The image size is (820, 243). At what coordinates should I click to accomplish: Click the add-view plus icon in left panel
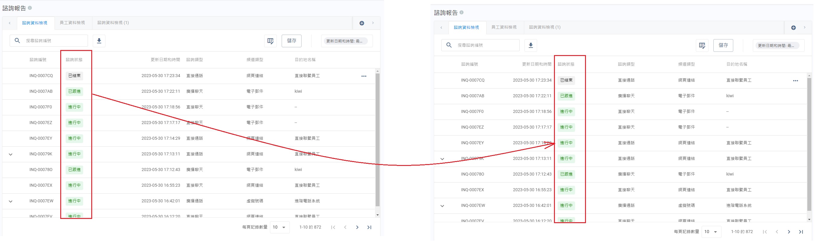click(361, 23)
